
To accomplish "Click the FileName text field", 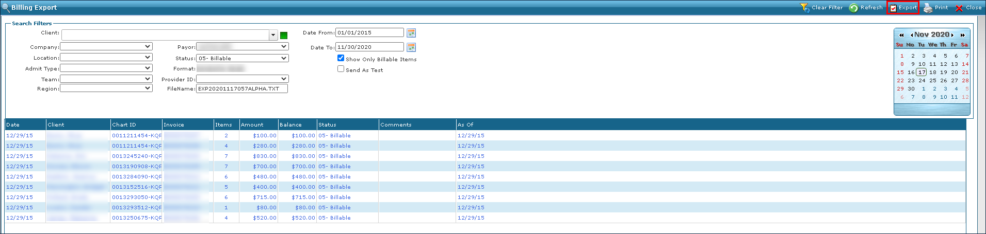I will tap(241, 88).
